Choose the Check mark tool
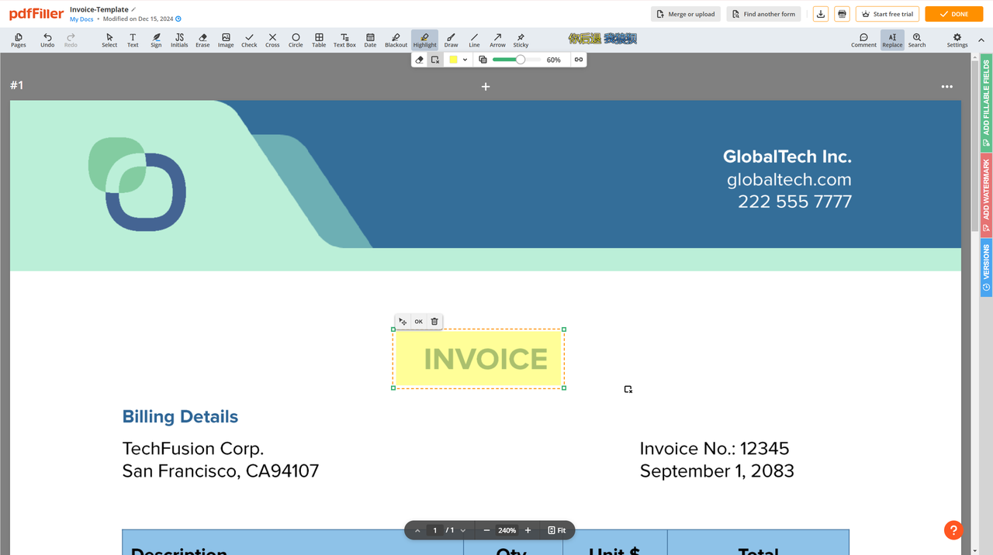This screenshot has width=993, height=555. coord(249,40)
